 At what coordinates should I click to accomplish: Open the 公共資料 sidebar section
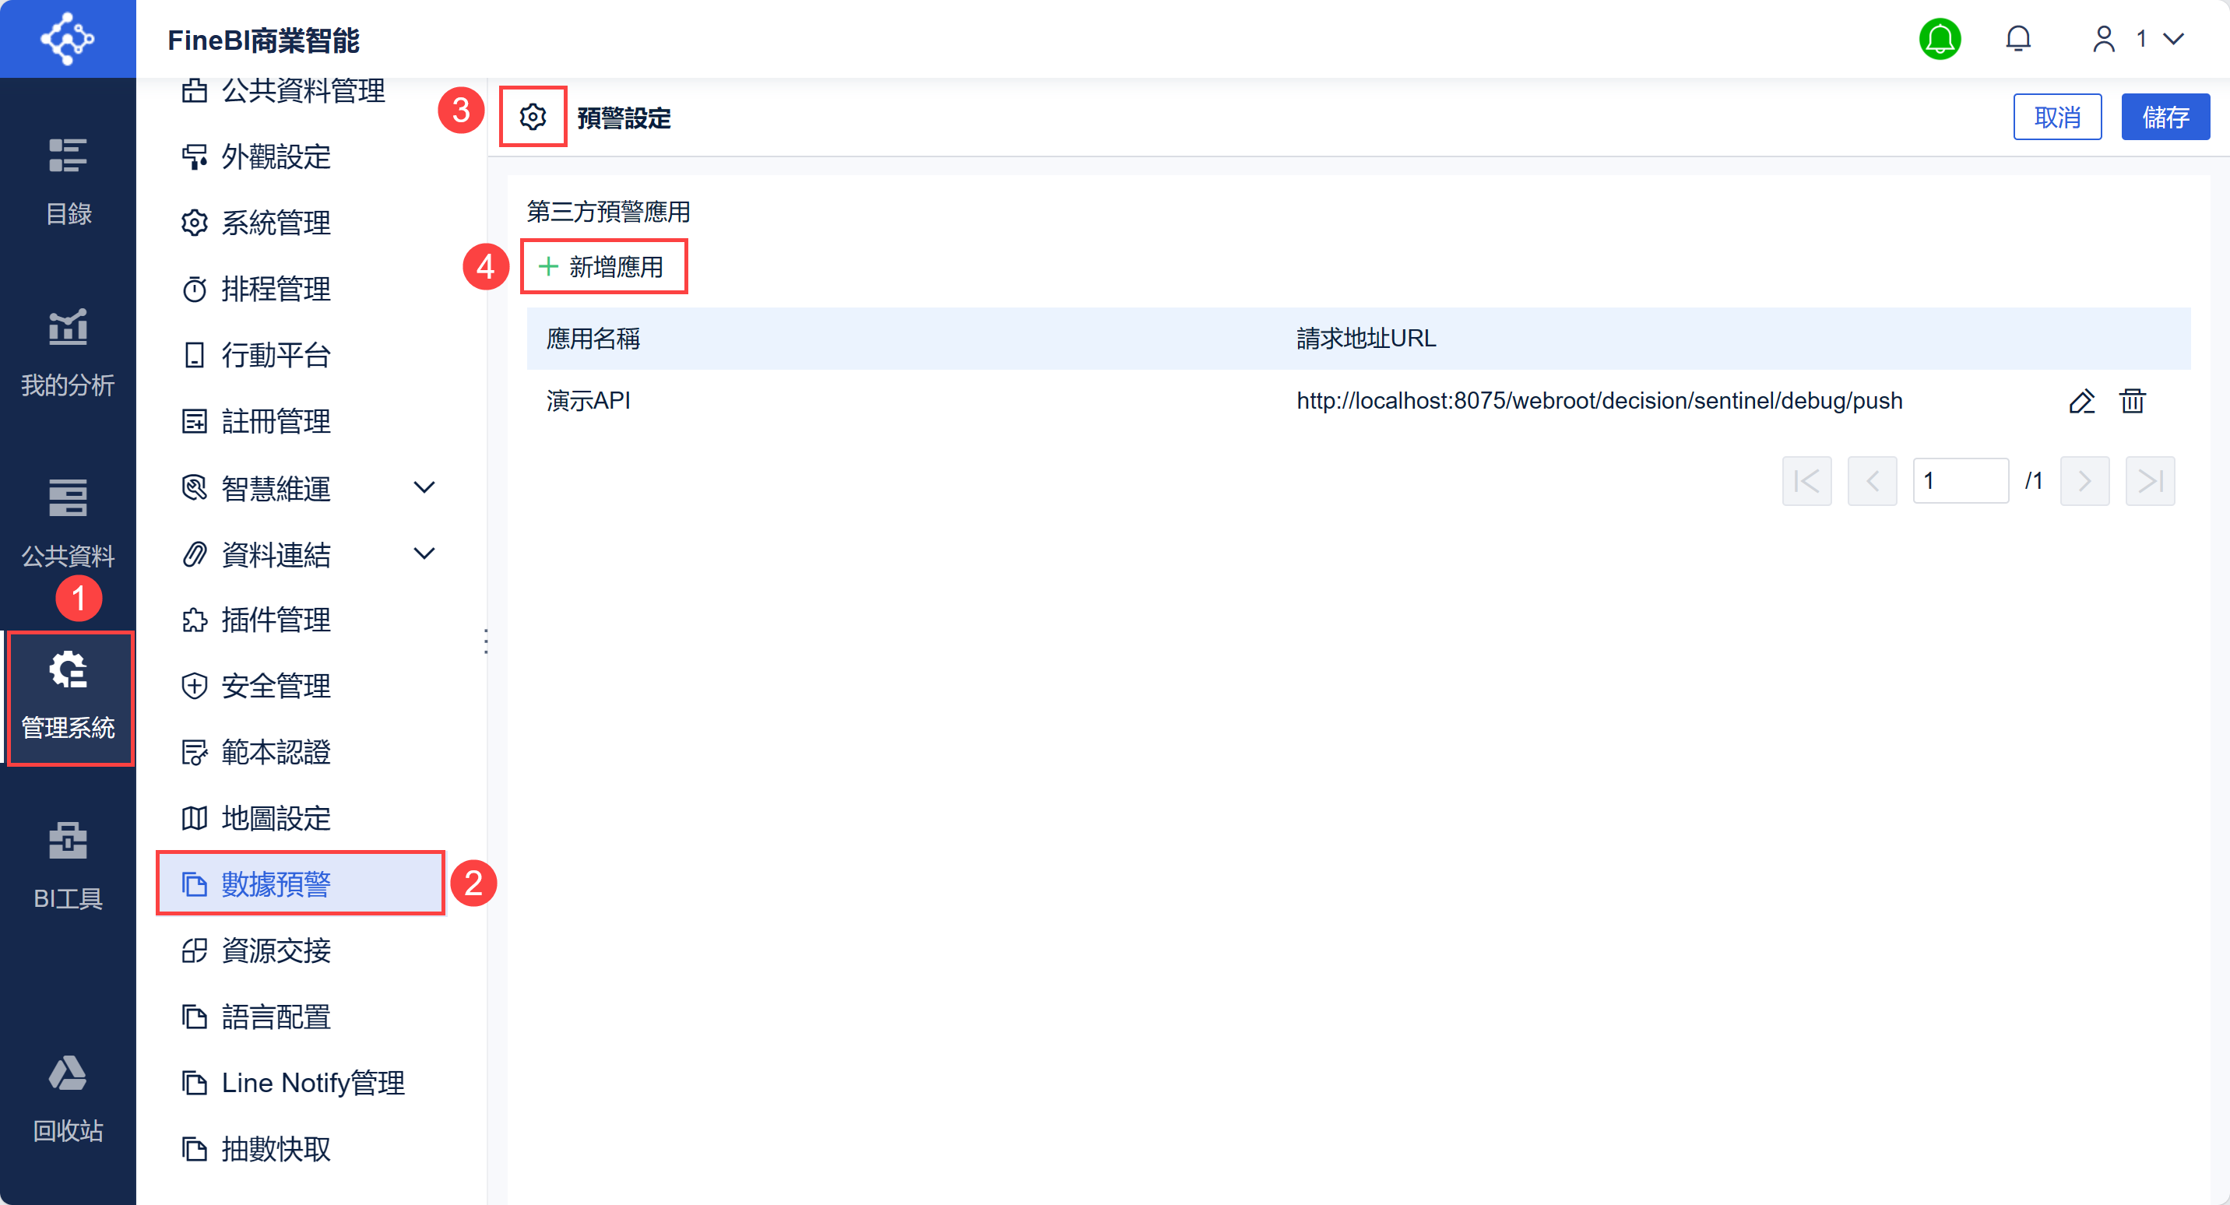pyautogui.click(x=68, y=521)
